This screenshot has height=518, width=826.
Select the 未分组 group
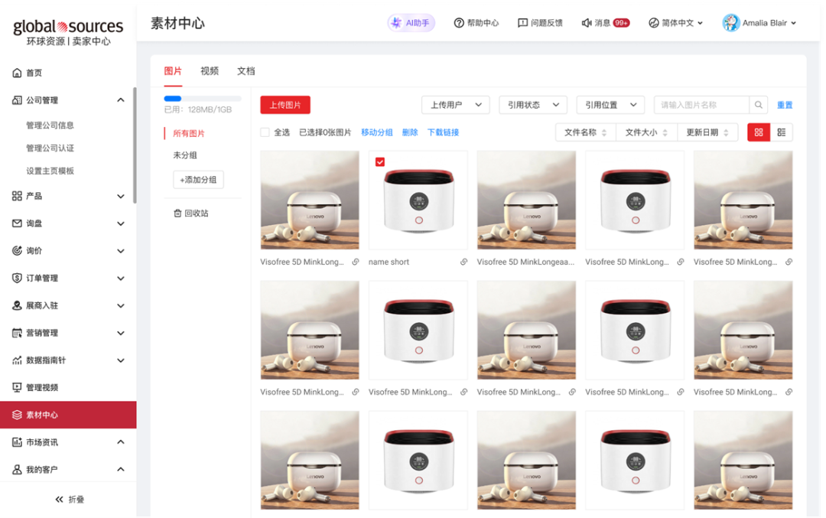[x=185, y=155]
